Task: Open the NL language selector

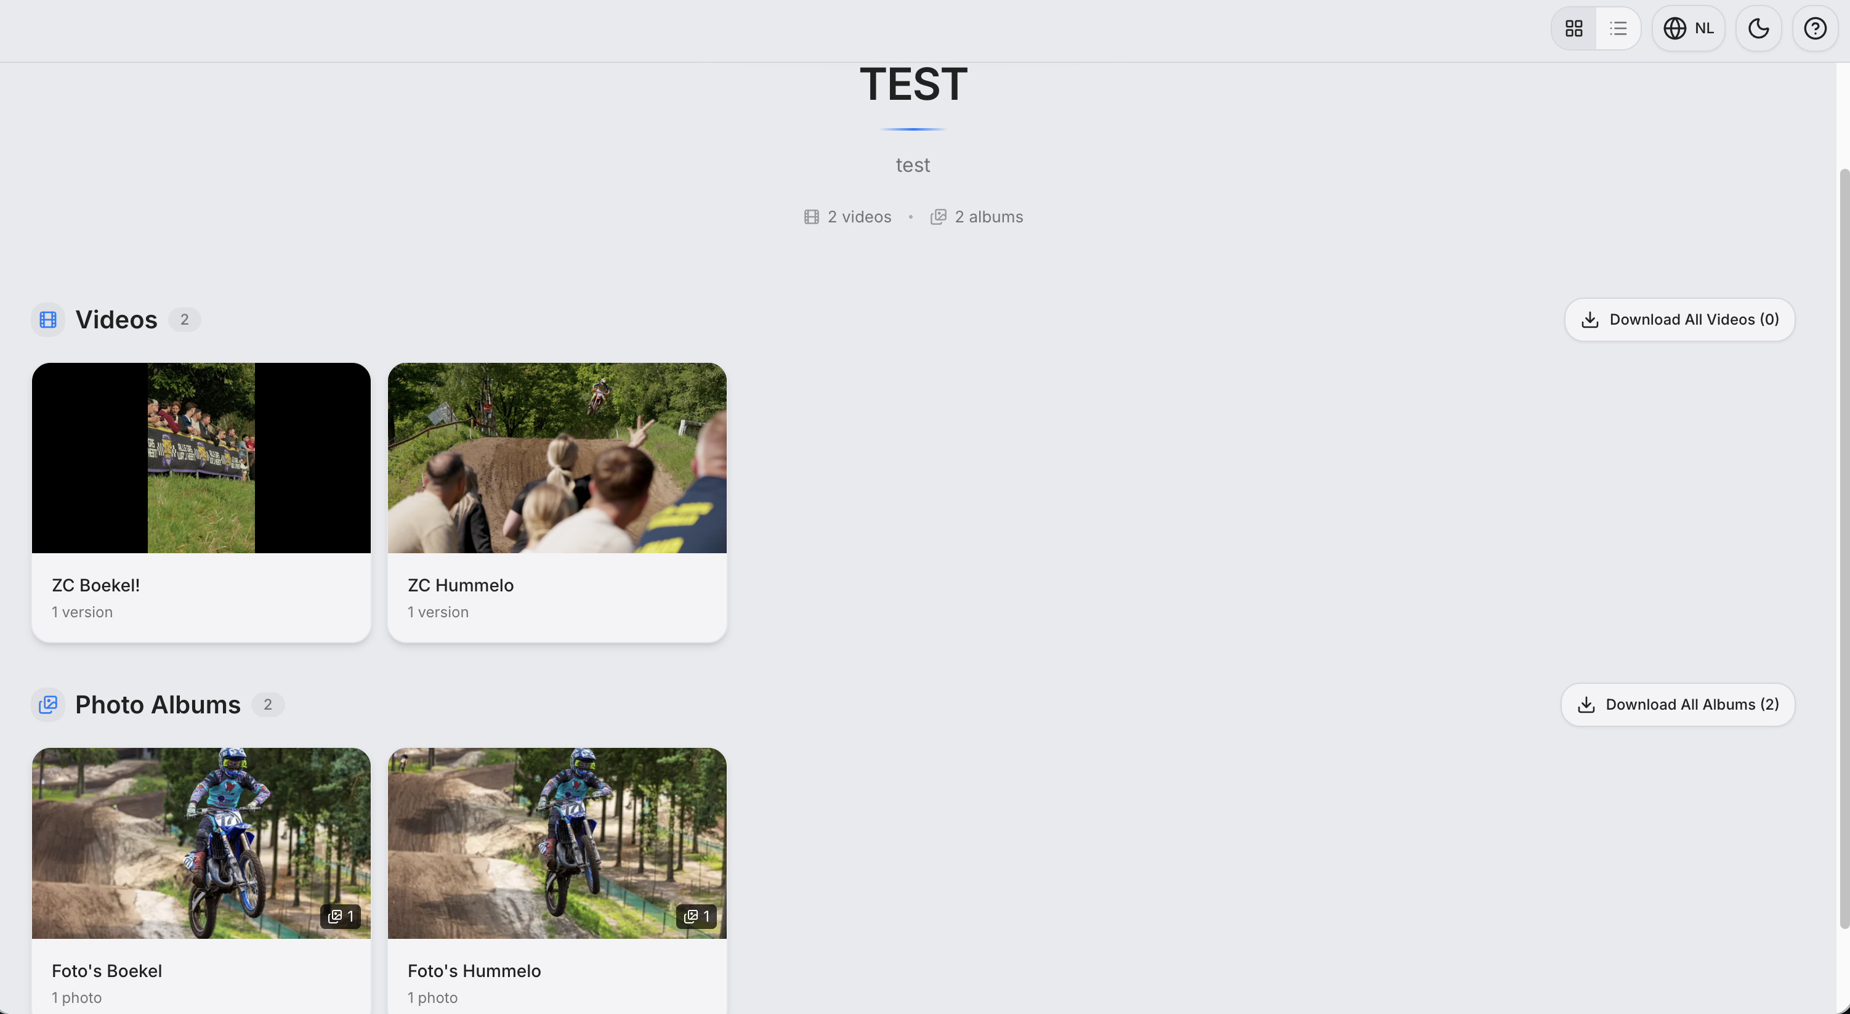Action: coord(1689,29)
